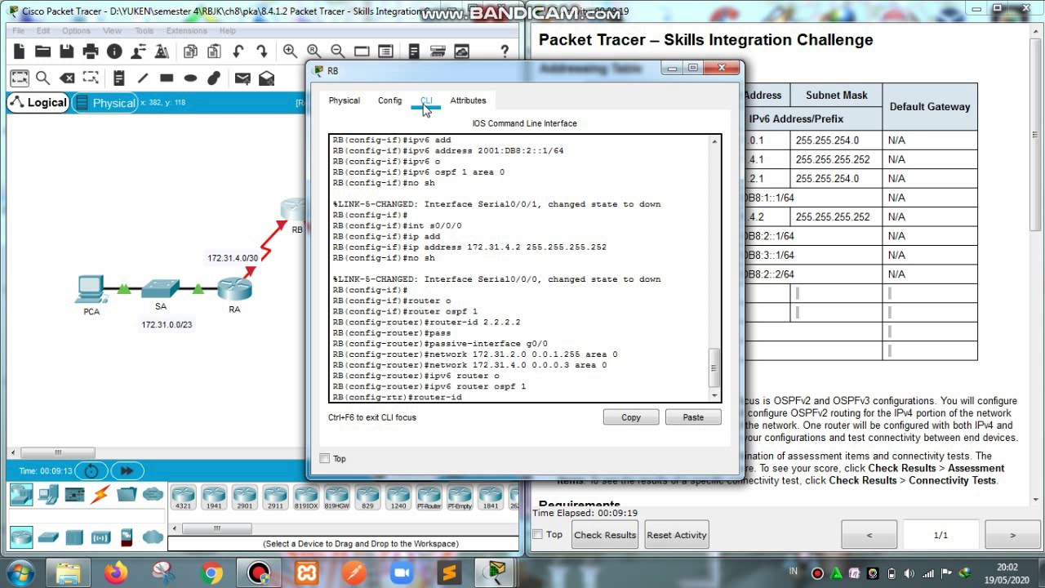Open the File menu
The width and height of the screenshot is (1045, 588).
pyautogui.click(x=18, y=31)
